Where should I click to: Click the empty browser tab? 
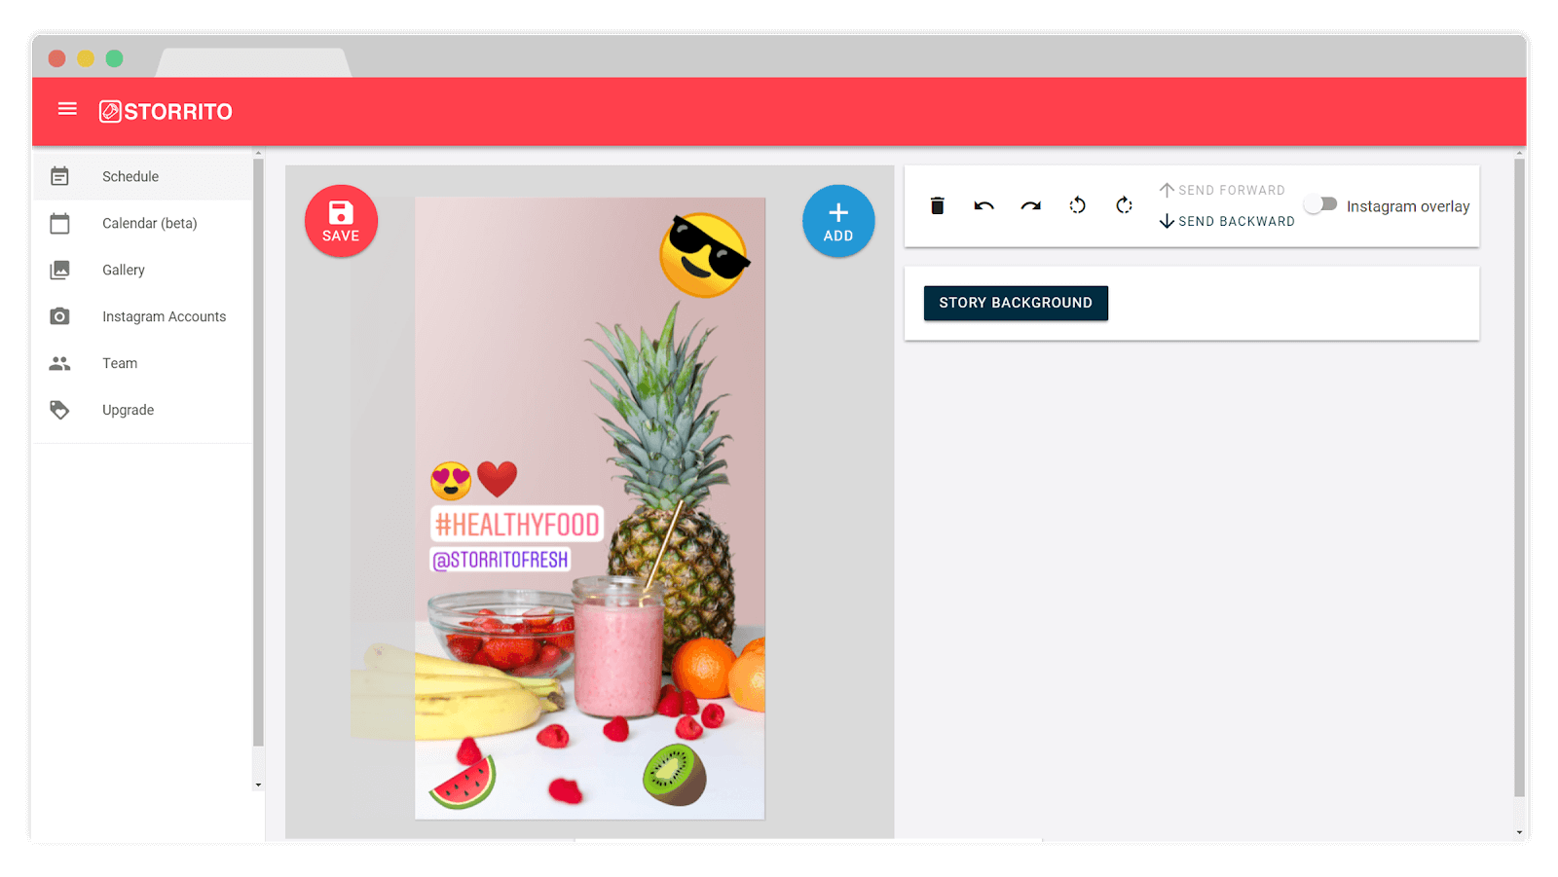coord(253,62)
